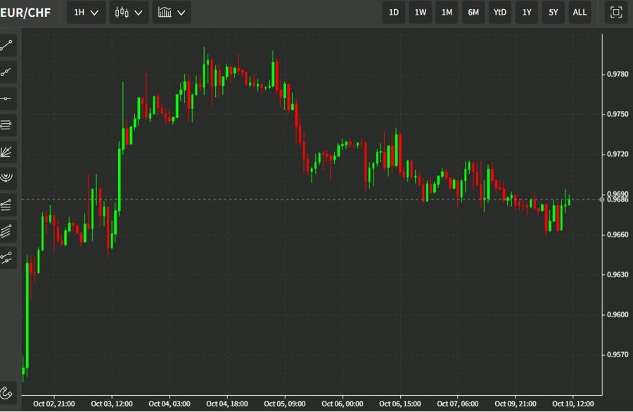The image size is (633, 412).
Task: Click the 0.9720 price axis label
Action: point(618,154)
